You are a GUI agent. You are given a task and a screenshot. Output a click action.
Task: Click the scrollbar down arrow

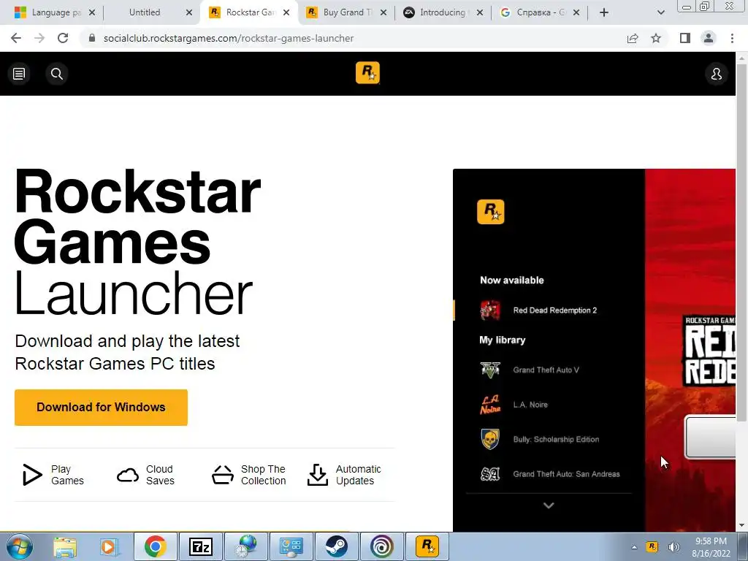(x=742, y=525)
